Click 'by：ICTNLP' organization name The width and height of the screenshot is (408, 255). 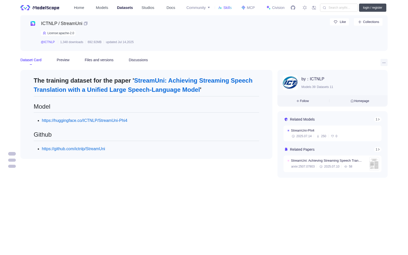pyautogui.click(x=313, y=79)
